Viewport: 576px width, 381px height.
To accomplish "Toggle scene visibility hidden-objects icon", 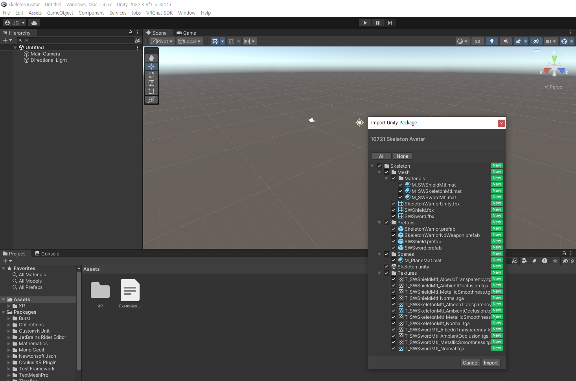I will point(536,41).
